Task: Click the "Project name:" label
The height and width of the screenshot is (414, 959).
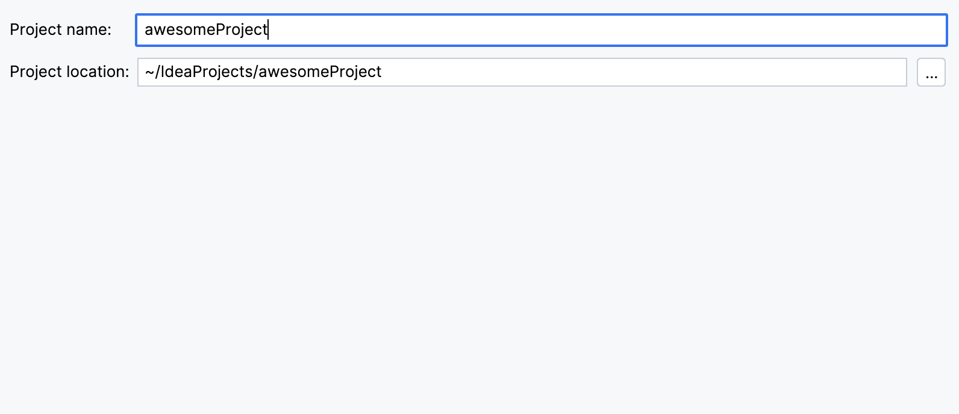Action: pyautogui.click(x=60, y=29)
